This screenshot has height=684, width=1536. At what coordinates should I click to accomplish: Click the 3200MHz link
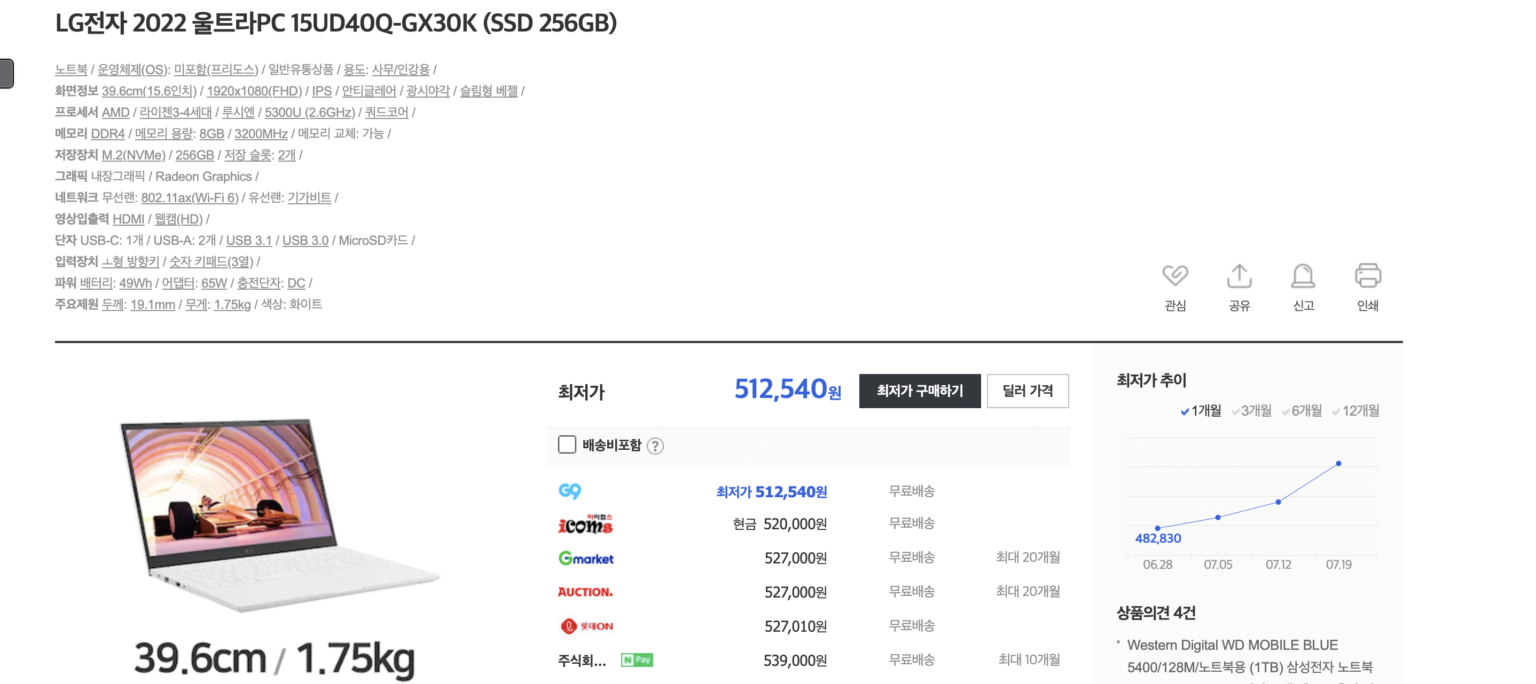click(x=261, y=133)
